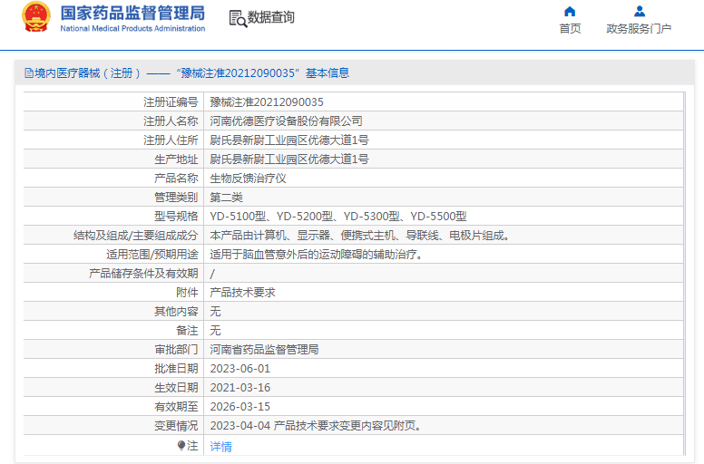Viewport: 704px width, 464px height.
Task: Click the bulb icon beside 注
Action: [181, 445]
